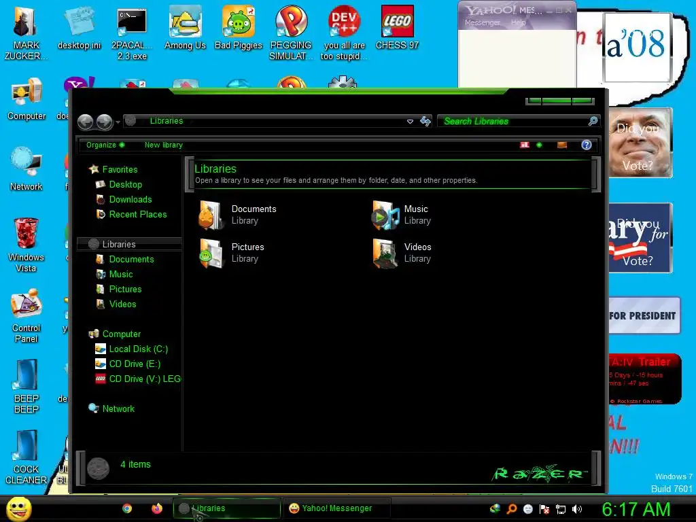Open the 6:17 AM clock
Image resolution: width=696 pixels, height=522 pixels.
[x=636, y=509]
